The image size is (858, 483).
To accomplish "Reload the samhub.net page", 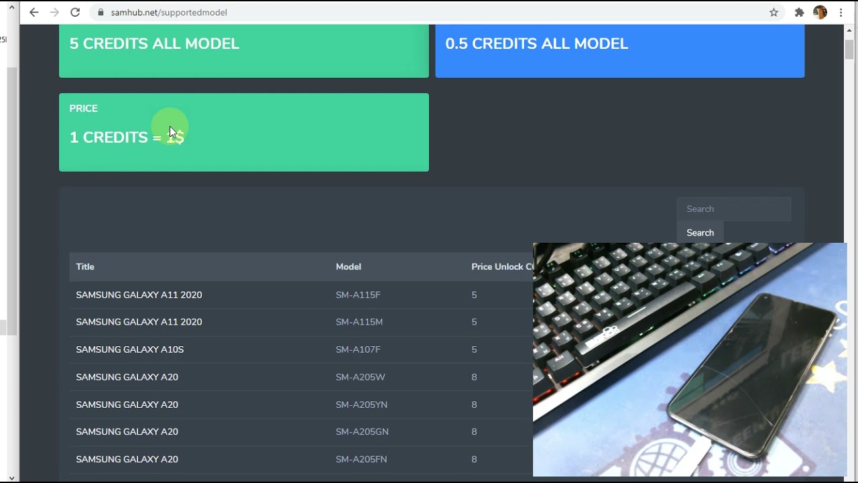I will 75,12.
